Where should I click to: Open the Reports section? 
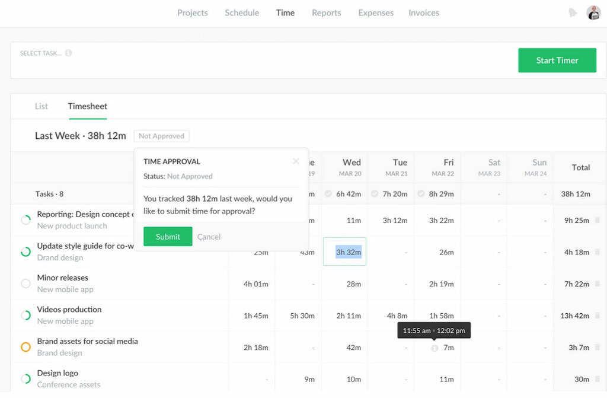pos(326,12)
